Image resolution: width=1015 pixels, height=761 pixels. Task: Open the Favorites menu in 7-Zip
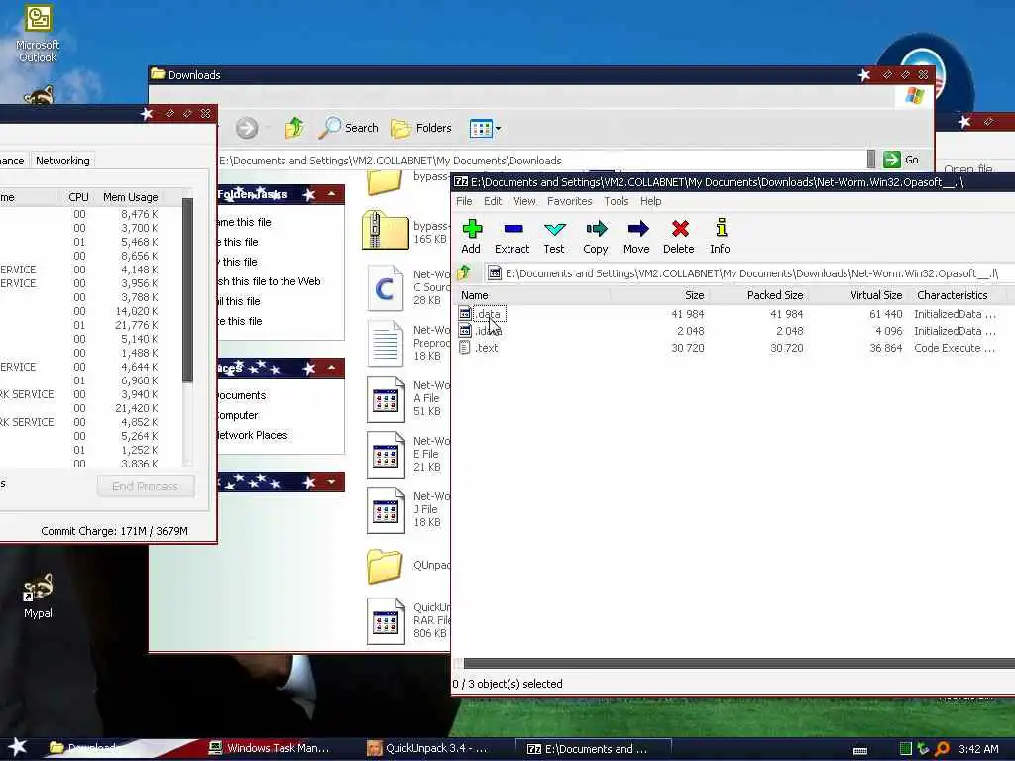point(570,201)
